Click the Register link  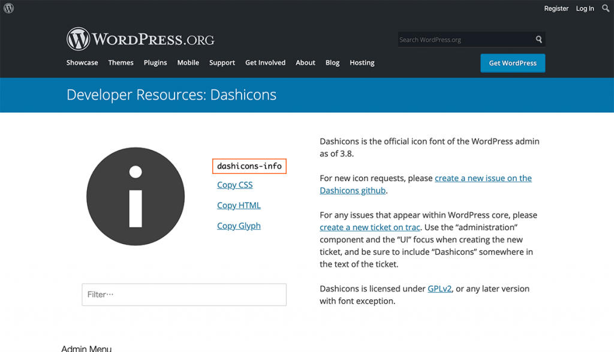556,8
